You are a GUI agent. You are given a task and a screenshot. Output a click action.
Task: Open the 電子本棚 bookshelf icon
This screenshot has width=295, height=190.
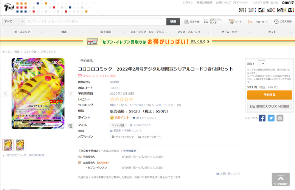tap(186, 21)
